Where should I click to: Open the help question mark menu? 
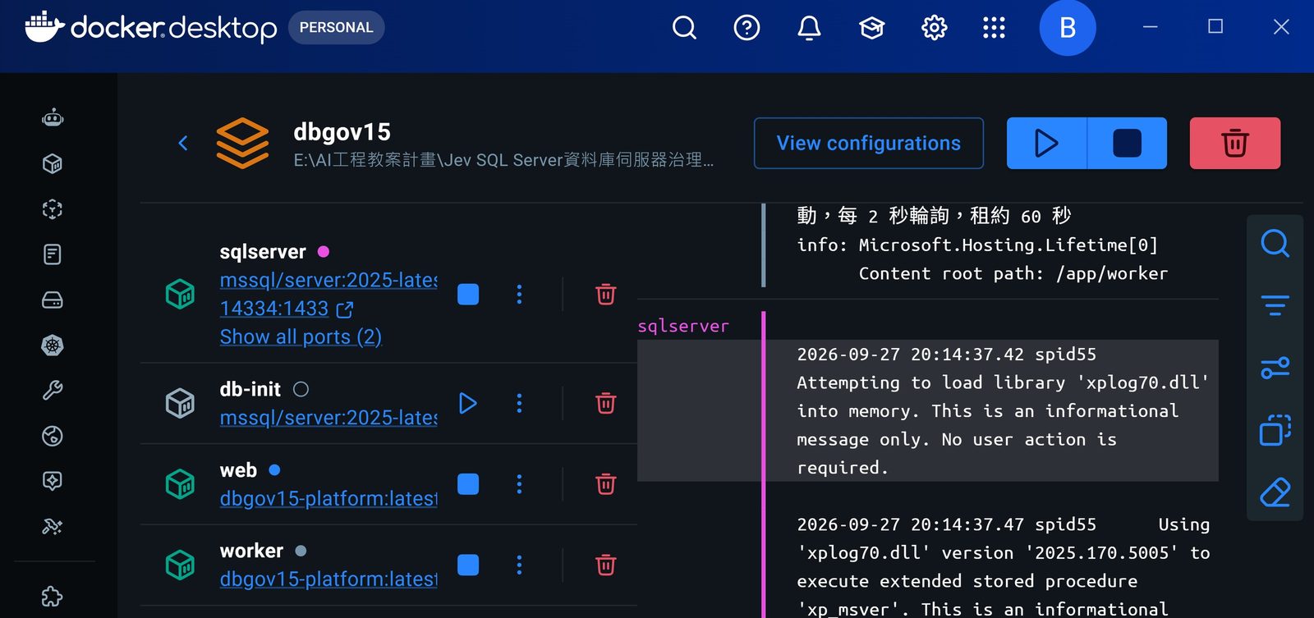(x=747, y=28)
